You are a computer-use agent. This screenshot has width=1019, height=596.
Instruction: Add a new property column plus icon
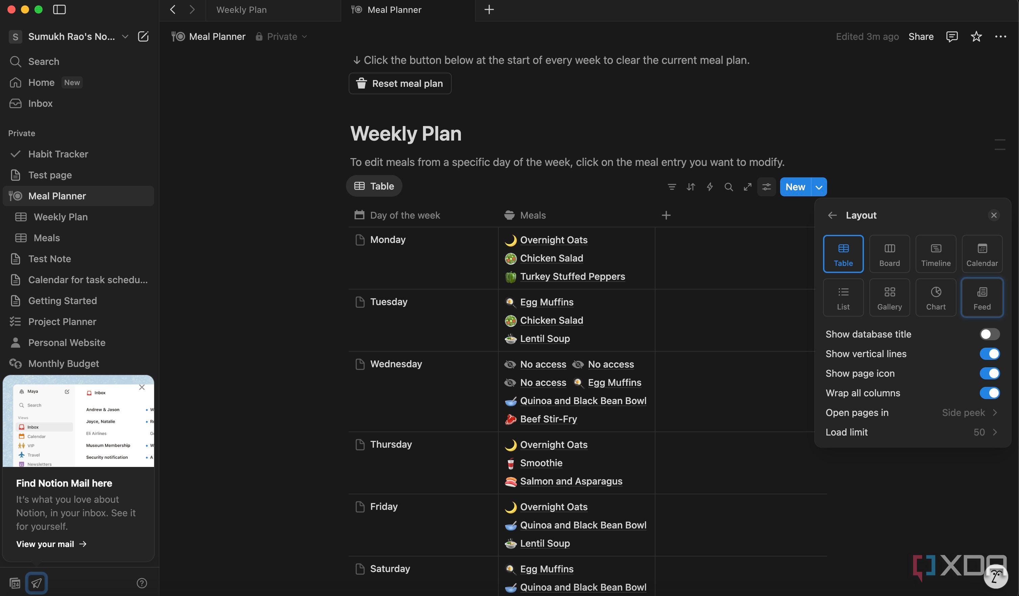[666, 215]
